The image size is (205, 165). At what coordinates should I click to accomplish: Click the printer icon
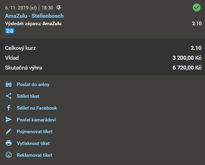9,143
